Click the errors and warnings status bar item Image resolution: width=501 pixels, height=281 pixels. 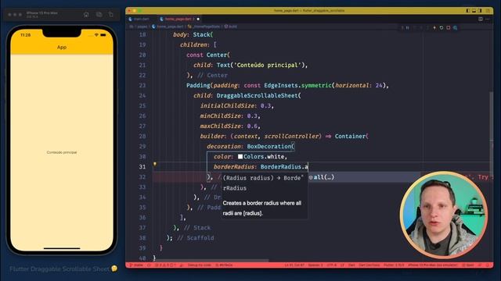point(165,265)
